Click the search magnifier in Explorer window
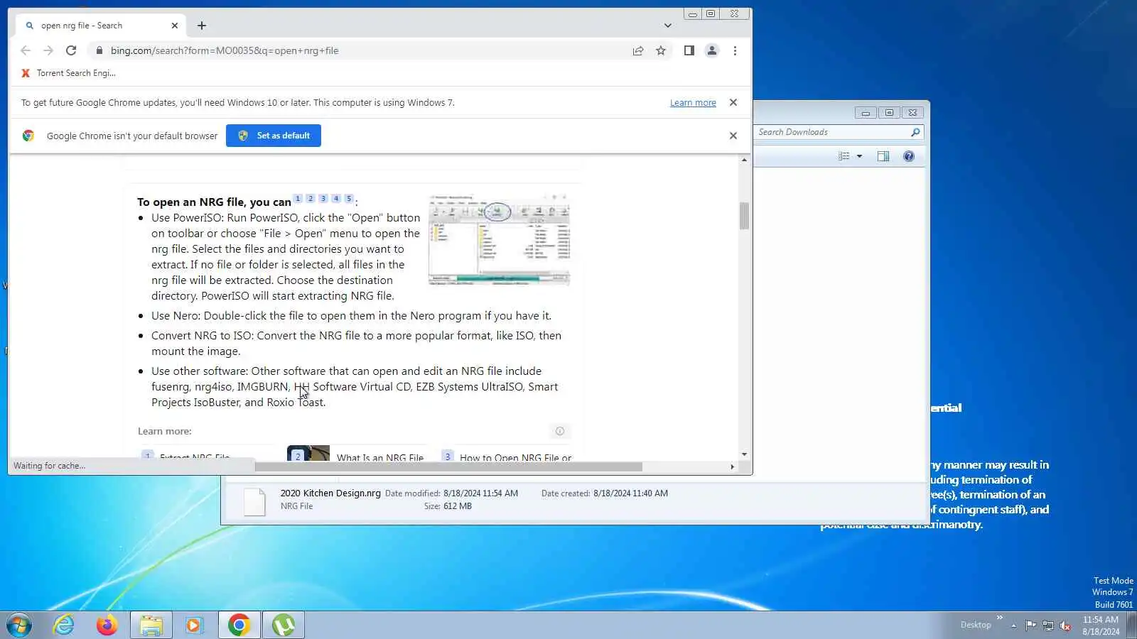The image size is (1137, 639). click(915, 132)
